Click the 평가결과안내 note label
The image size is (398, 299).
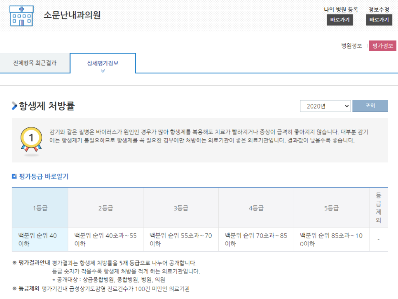pyautogui.click(x=34, y=263)
